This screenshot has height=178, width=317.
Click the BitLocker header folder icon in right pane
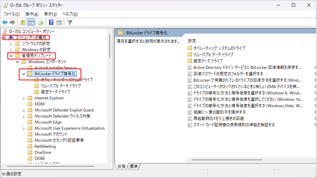[x=121, y=33]
